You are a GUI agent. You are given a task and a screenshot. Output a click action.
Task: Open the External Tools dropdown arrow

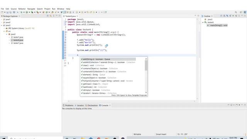point(40,12)
